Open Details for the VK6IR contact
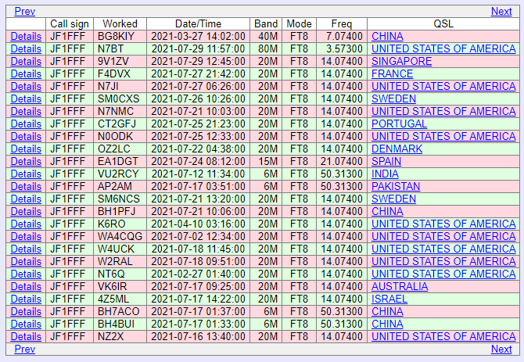The height and width of the screenshot is (362, 524). pos(26,286)
